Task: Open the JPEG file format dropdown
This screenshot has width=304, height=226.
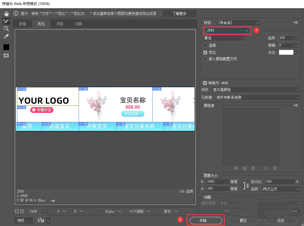Action: click(227, 31)
